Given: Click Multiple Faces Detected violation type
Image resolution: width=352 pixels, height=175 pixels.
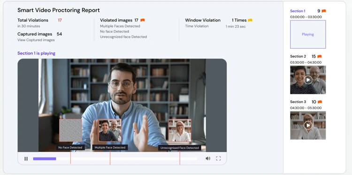Looking at the screenshot, I should click(x=120, y=26).
